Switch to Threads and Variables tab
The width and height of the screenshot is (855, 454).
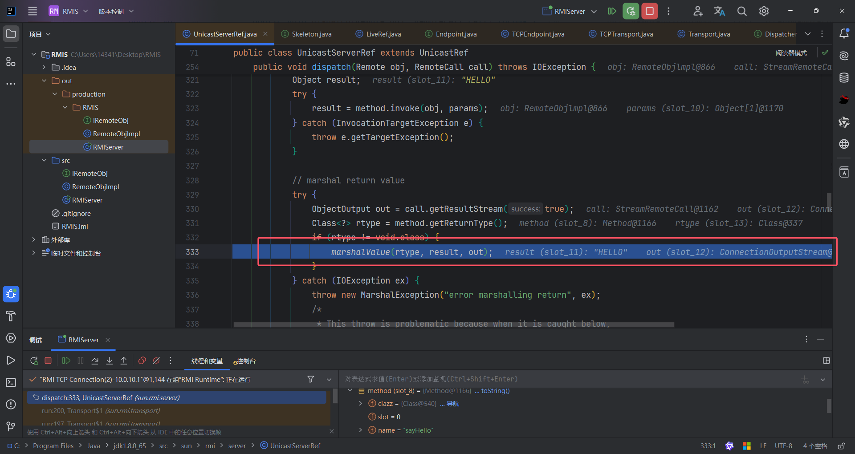click(207, 361)
